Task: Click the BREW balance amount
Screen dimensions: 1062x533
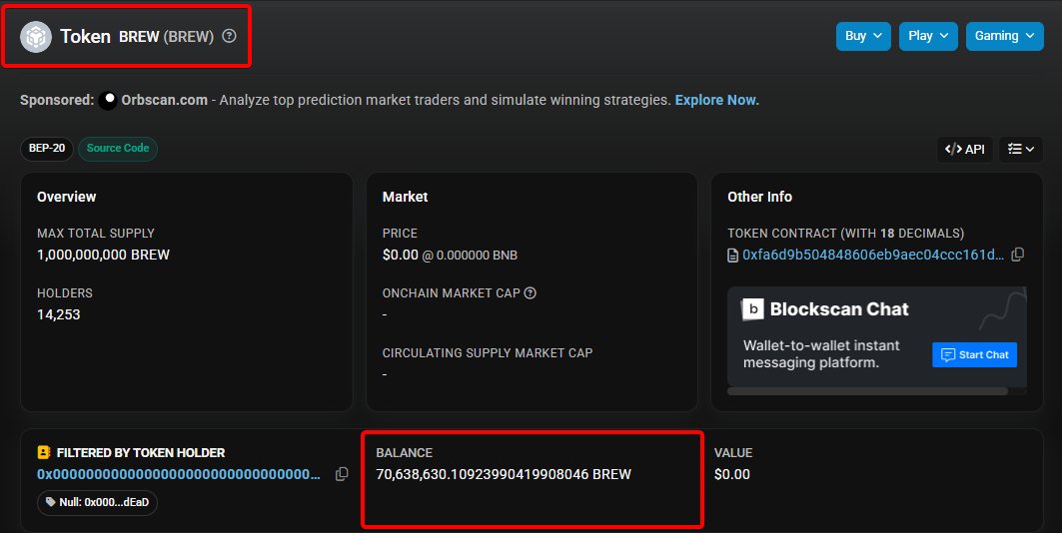Action: [504, 474]
